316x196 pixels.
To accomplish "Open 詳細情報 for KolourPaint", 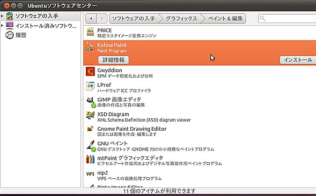I will click(113, 60).
